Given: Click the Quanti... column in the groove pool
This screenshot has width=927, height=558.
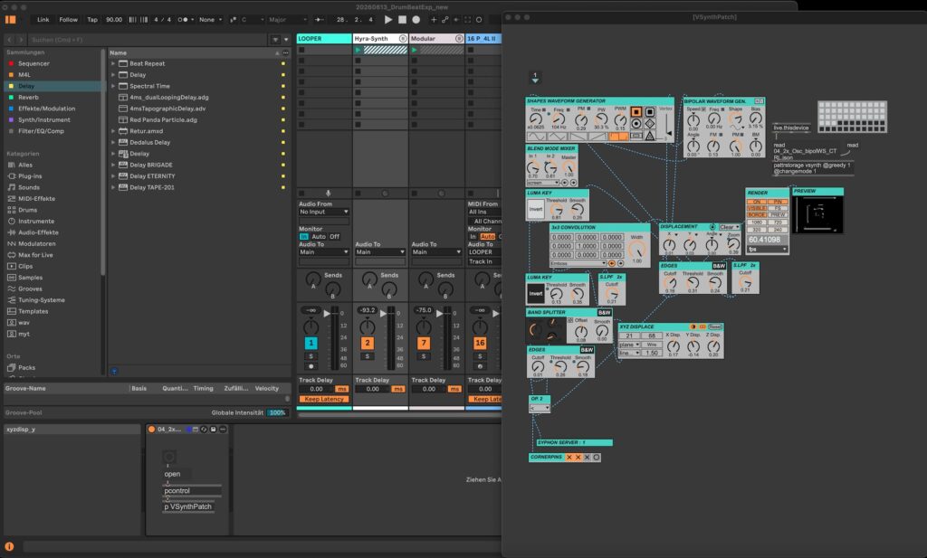Looking at the screenshot, I should (175, 389).
